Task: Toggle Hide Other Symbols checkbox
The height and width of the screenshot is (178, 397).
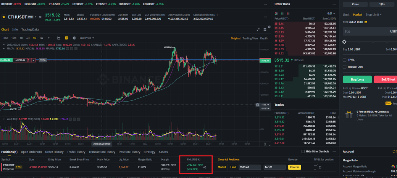Action: tap(303, 152)
